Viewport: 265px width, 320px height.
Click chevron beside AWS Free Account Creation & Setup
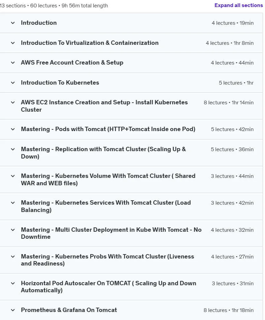(13, 63)
